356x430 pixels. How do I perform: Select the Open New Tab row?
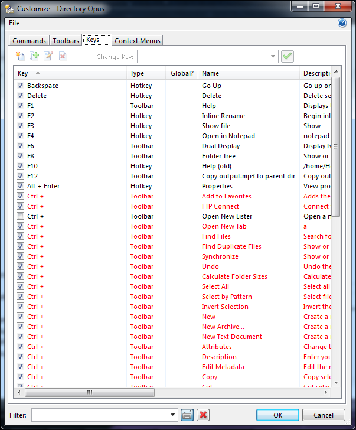tap(172, 226)
